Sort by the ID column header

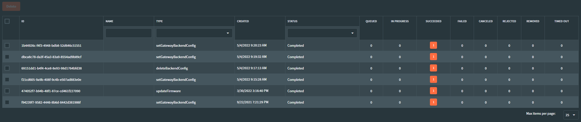23,21
